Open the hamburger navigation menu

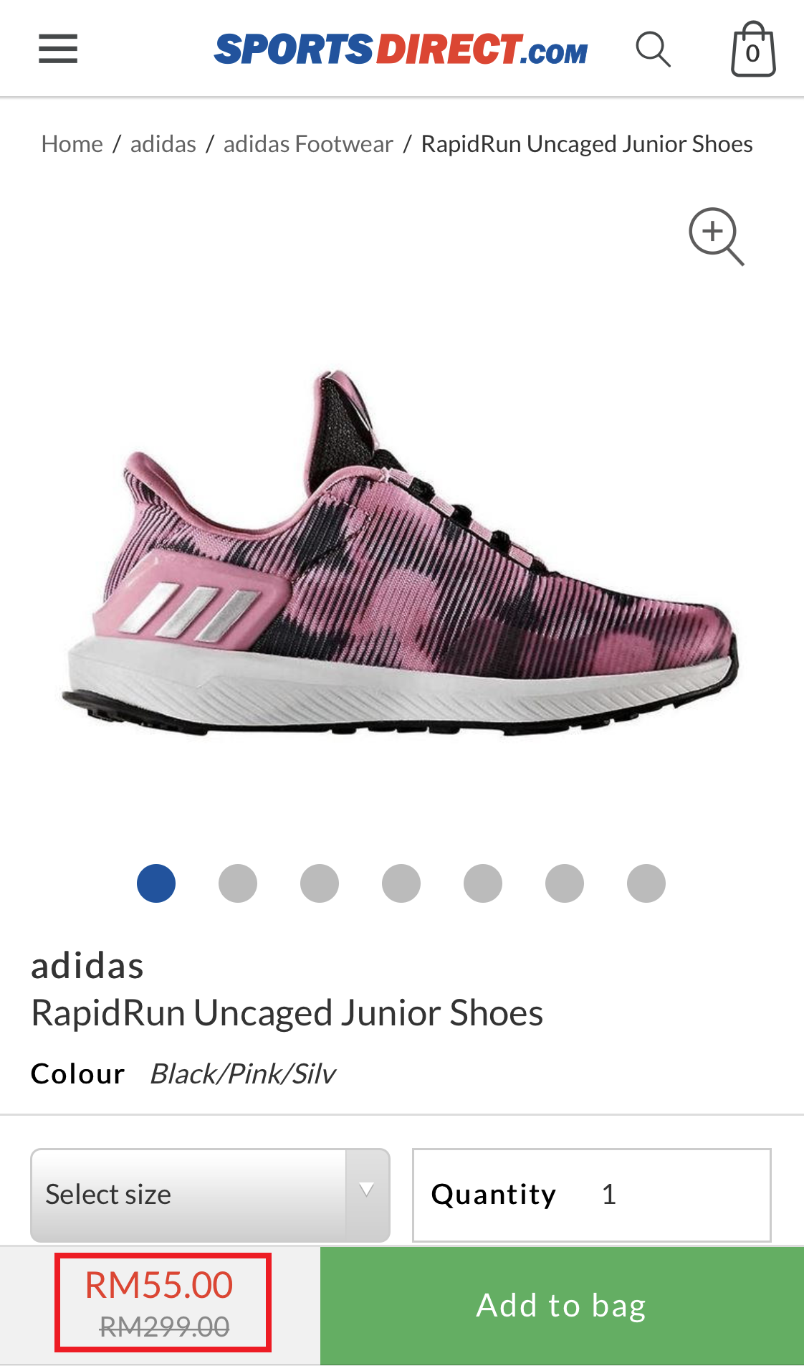(x=58, y=49)
